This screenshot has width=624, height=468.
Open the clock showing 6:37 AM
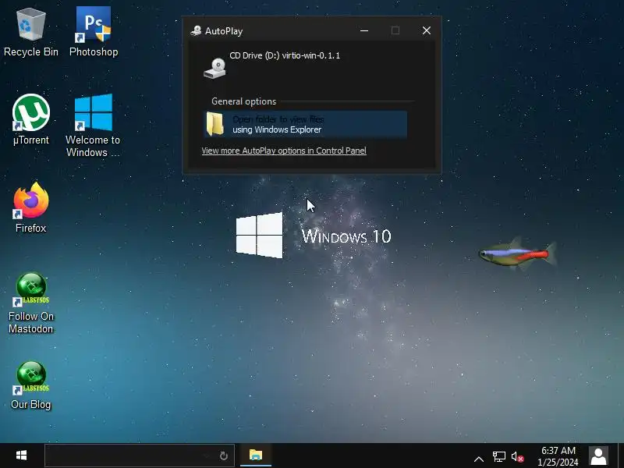click(x=558, y=456)
